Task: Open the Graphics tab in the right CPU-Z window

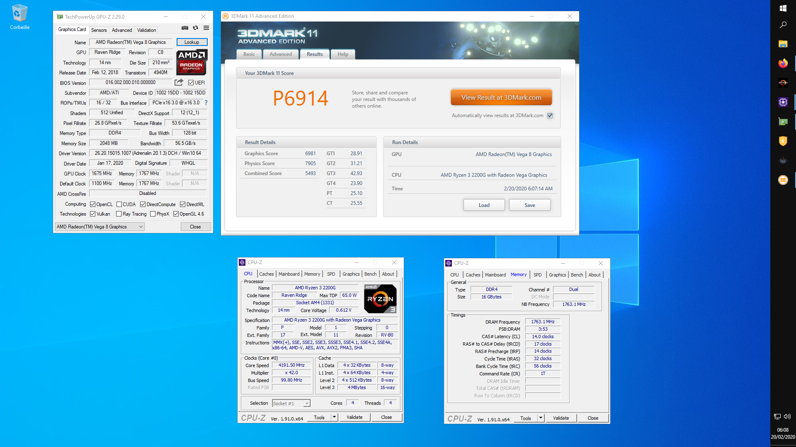Action: click(557, 275)
